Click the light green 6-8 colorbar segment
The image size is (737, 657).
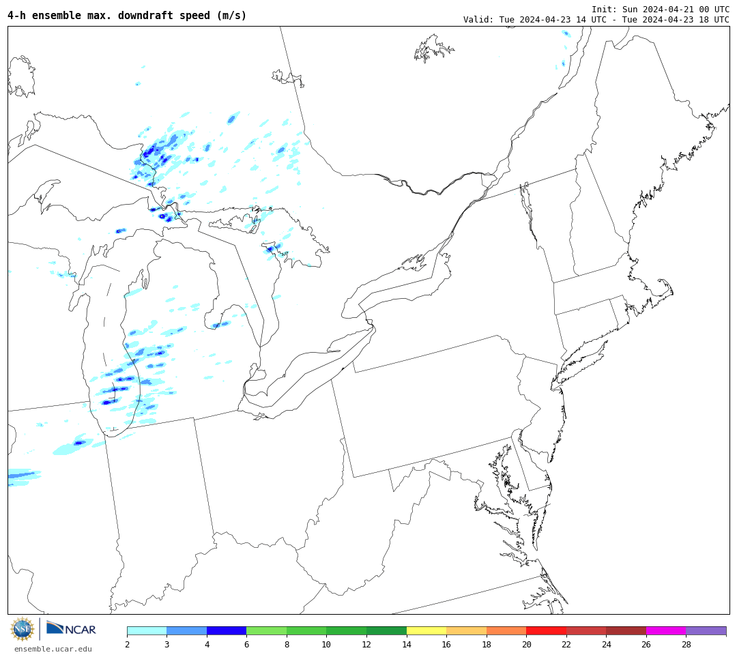point(267,630)
